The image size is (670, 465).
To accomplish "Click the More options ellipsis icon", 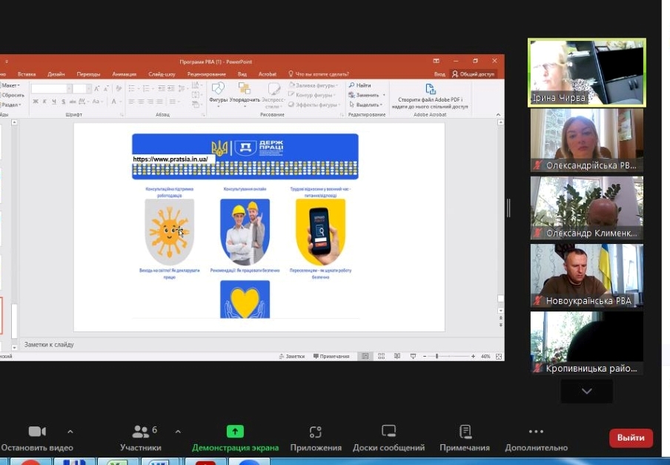I will pos(536,432).
